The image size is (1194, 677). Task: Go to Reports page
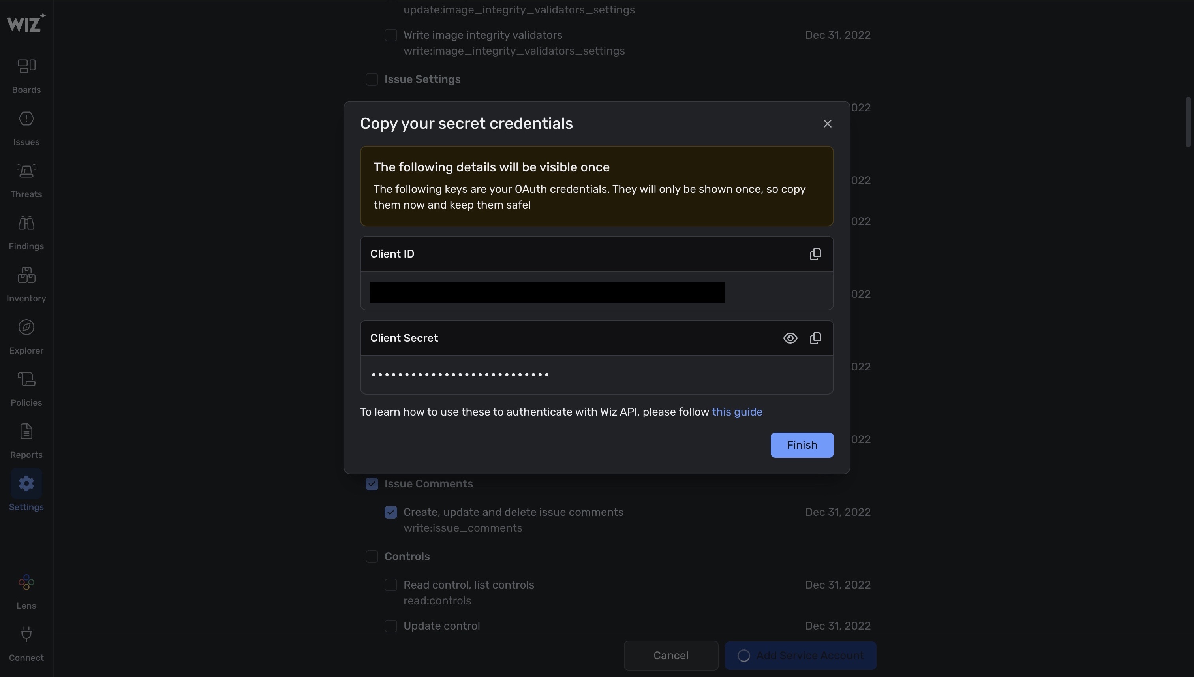(x=26, y=441)
